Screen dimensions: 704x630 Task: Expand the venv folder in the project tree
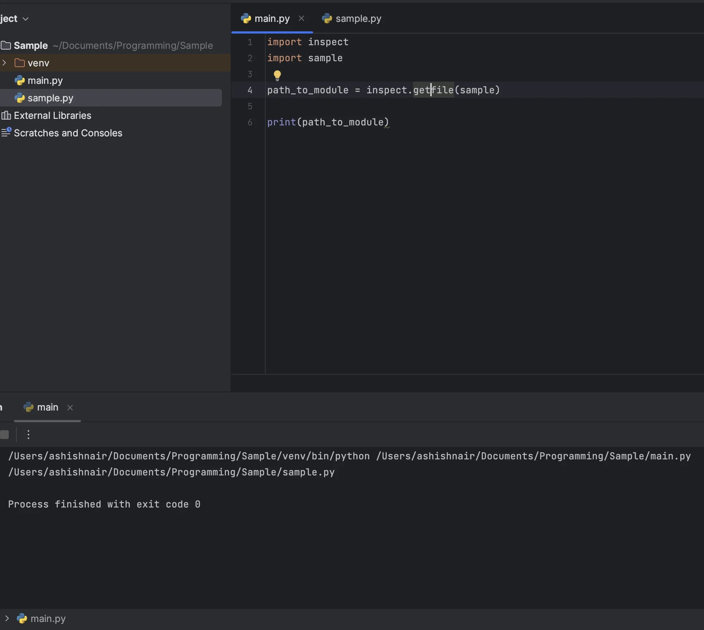[x=4, y=63]
